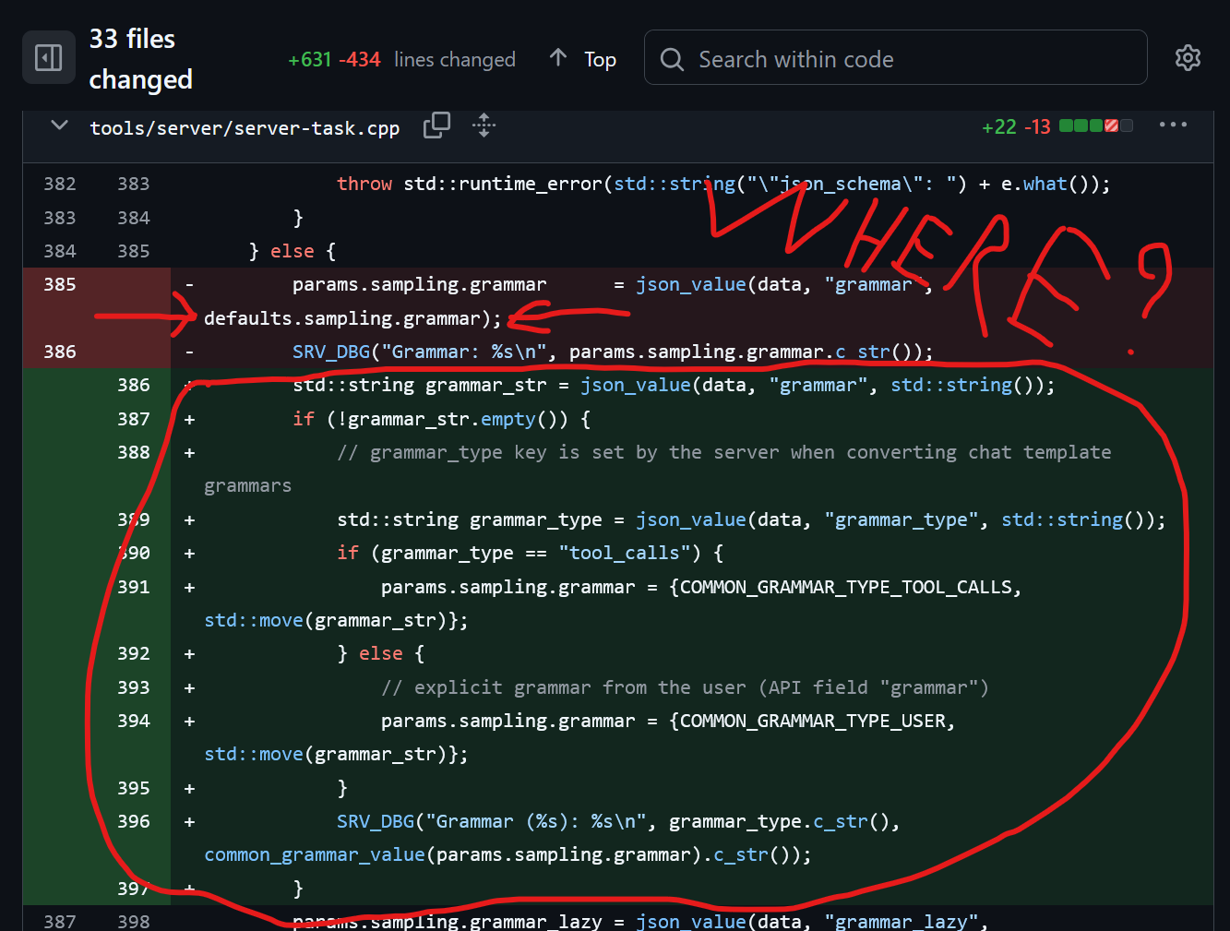
Task: Select added line number 393
Action: [134, 687]
